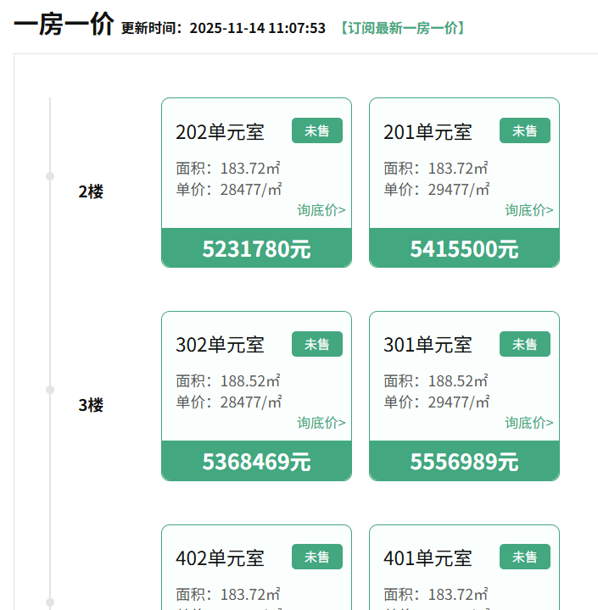Click the 未售 badge on 202单元室

pos(317,130)
